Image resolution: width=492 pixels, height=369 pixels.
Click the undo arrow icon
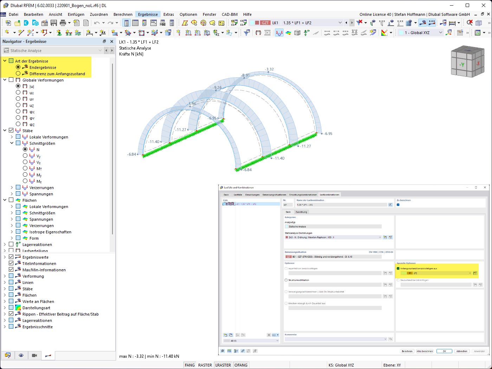click(97, 23)
